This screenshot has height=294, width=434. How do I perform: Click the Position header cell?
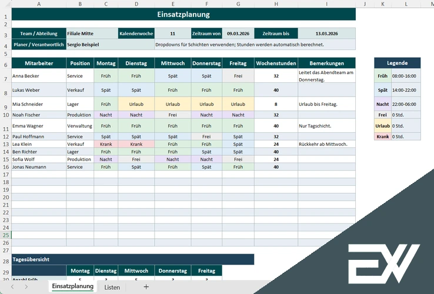[x=80, y=63]
